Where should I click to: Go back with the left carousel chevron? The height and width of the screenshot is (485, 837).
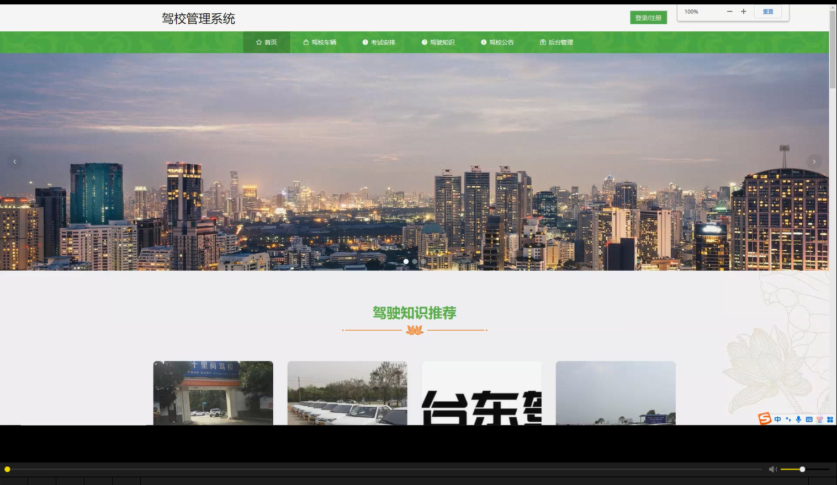point(14,161)
